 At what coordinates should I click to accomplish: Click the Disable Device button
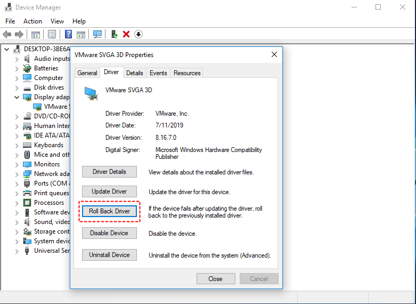click(x=109, y=233)
